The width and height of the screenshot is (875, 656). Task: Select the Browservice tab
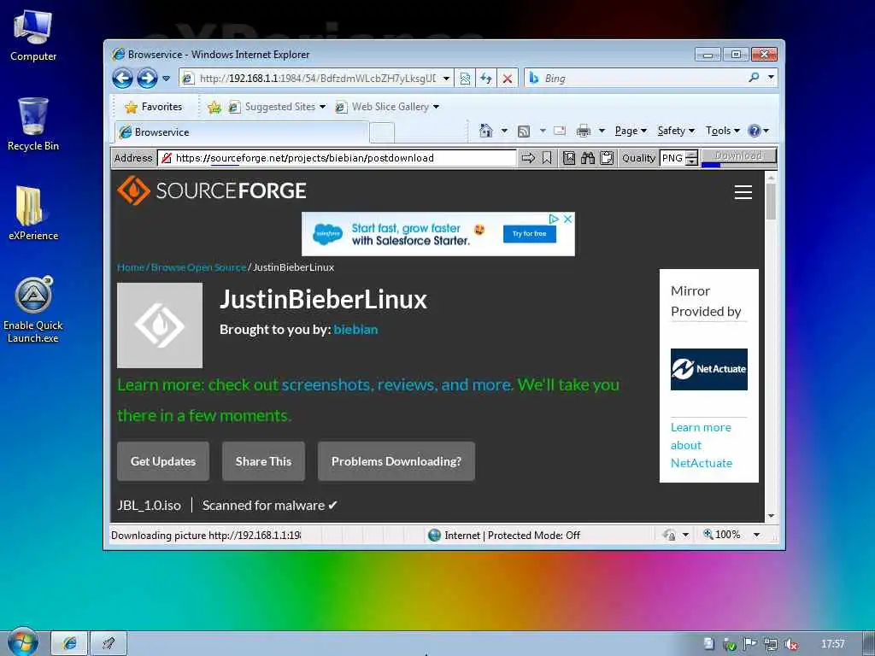[x=242, y=132]
